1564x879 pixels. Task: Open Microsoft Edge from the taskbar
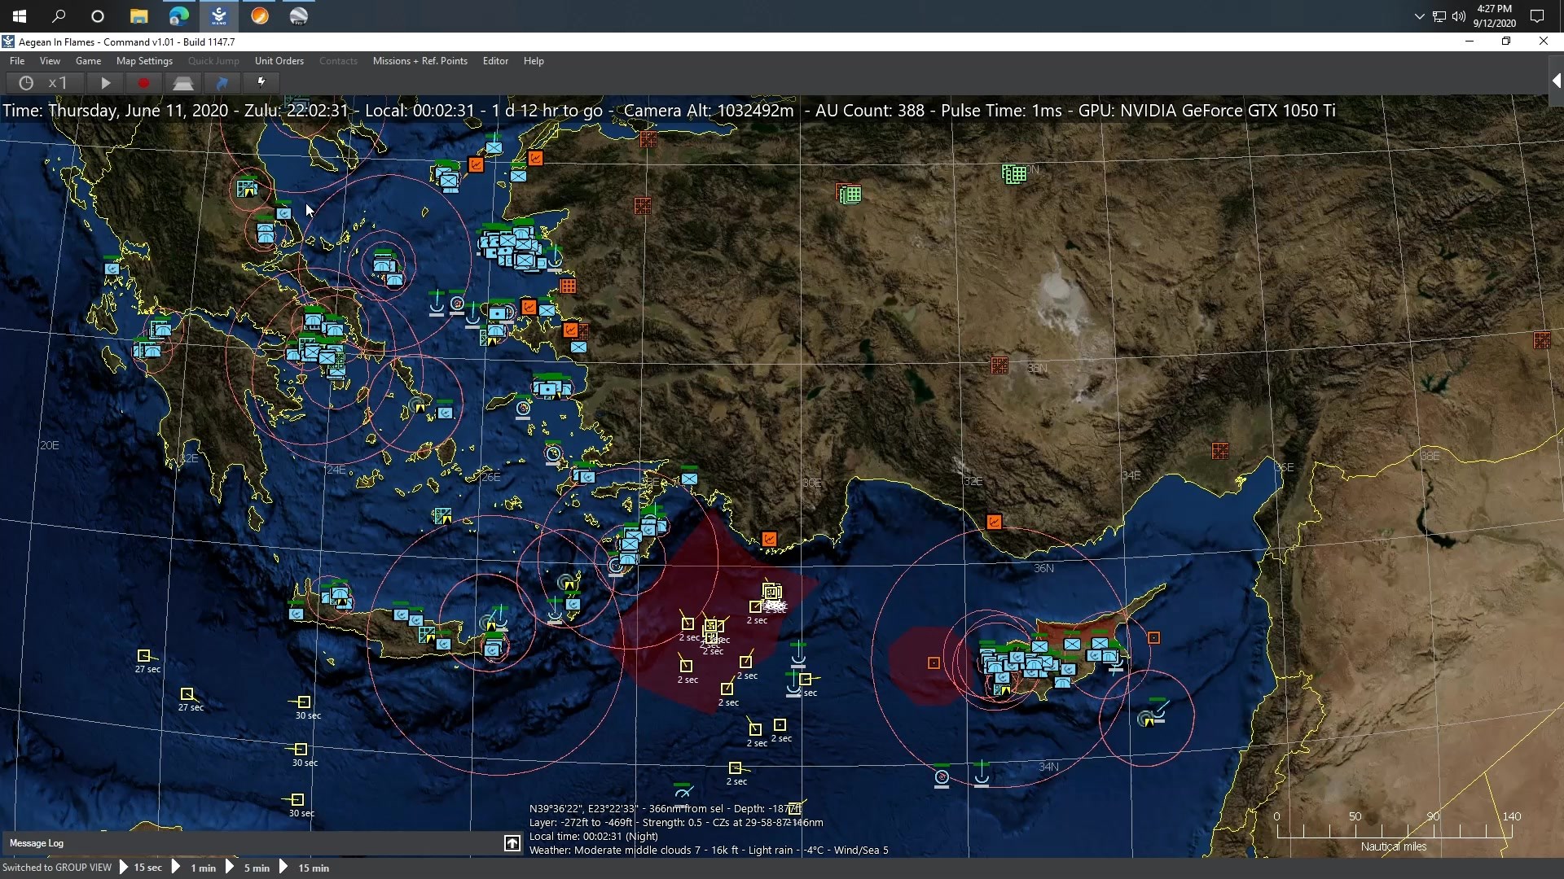[179, 16]
